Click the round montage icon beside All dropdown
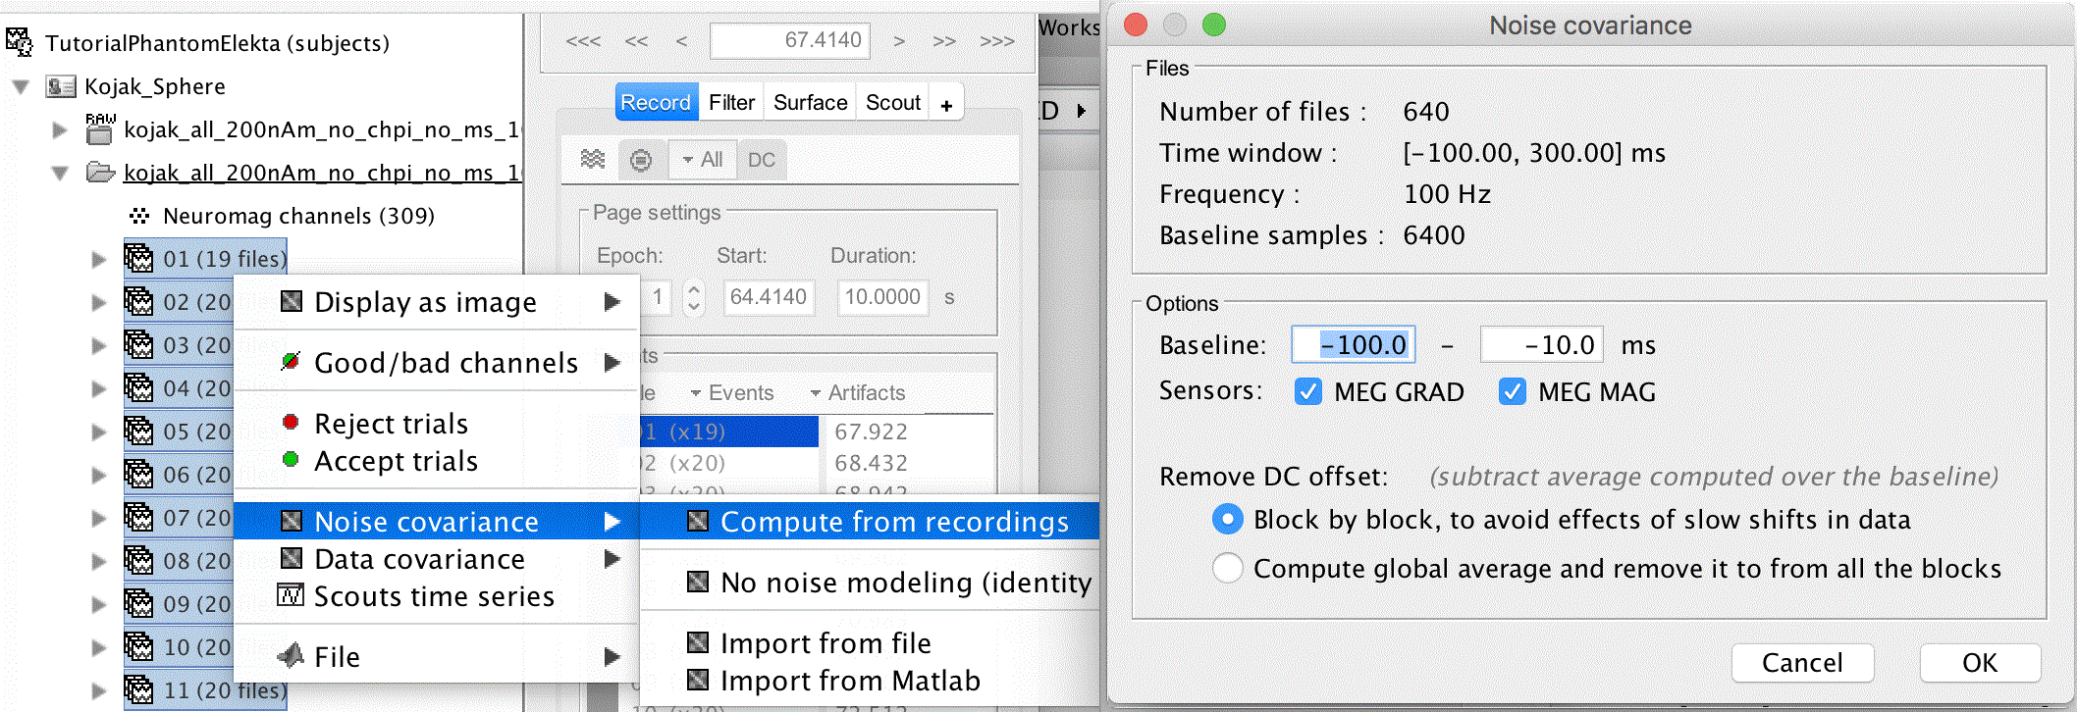Screen dimensions: 2077x712 [641, 160]
